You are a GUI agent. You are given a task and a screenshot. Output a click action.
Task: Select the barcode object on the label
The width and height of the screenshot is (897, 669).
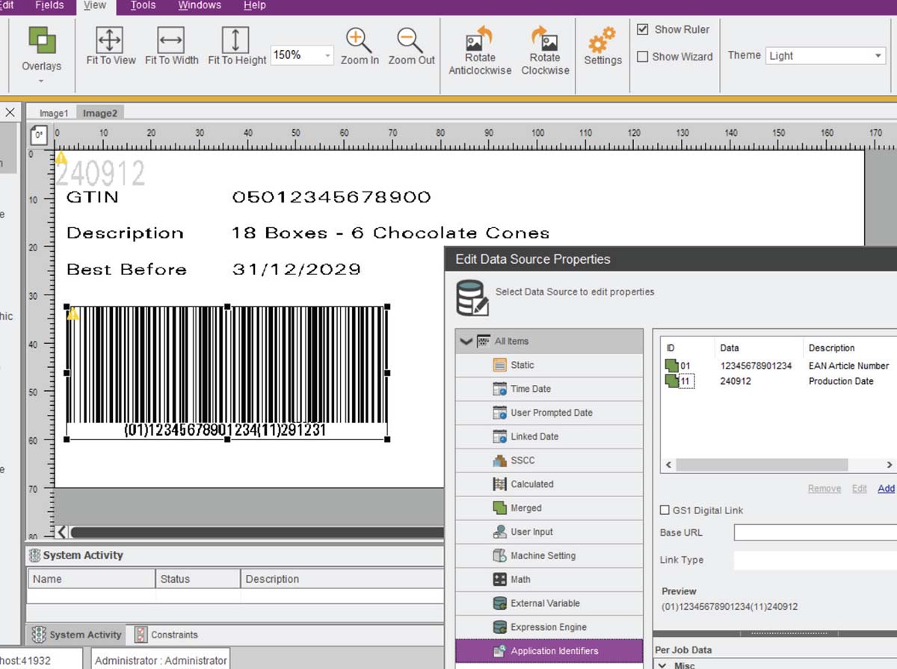227,372
